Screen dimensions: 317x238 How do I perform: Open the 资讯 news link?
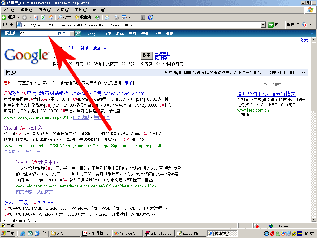tap(84, 48)
